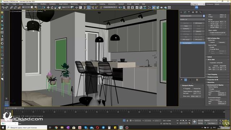The height and width of the screenshot is (130, 231).
Task: Click the Set Key button
Action: click(x=200, y=123)
